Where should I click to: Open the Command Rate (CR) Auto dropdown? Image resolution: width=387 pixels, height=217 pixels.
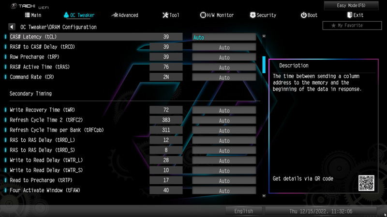click(224, 78)
